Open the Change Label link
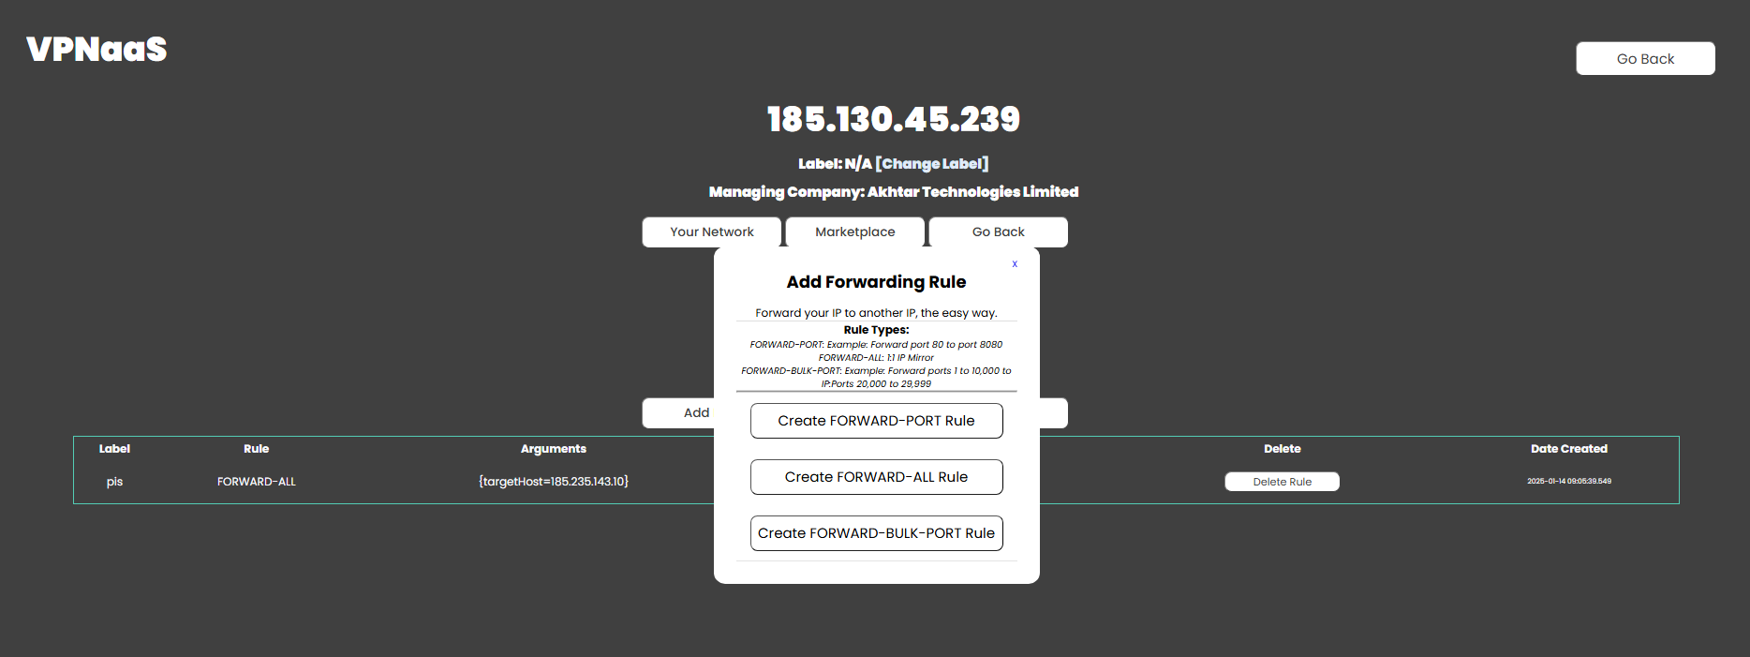Viewport: 1750px width, 657px height. (931, 164)
